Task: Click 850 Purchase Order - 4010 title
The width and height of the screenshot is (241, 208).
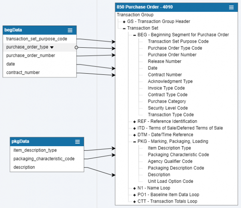Action: 145,7
